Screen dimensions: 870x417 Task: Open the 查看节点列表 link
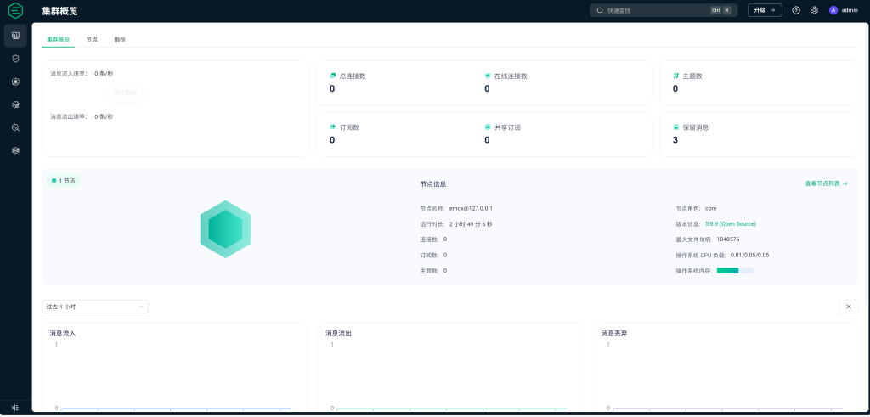[x=826, y=183]
